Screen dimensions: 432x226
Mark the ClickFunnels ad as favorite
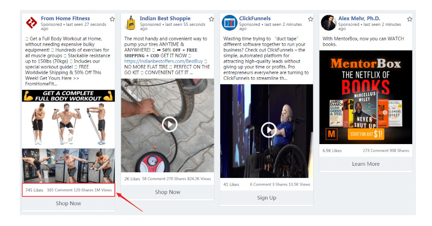pyautogui.click(x=311, y=19)
